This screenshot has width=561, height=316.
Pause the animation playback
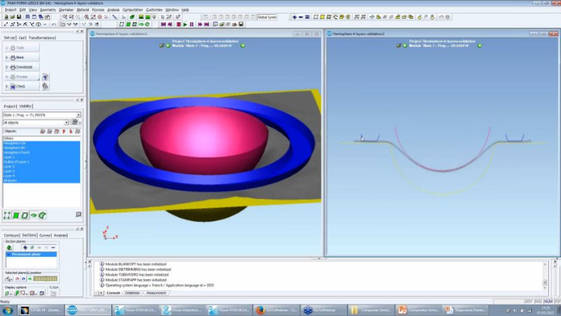(x=191, y=24)
